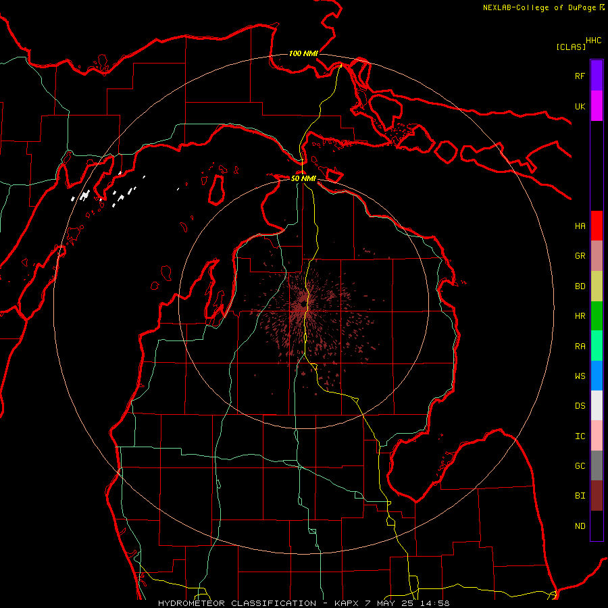Image resolution: width=608 pixels, height=608 pixels.
Task: Click the [CLAS] units label
Action: click(x=571, y=47)
